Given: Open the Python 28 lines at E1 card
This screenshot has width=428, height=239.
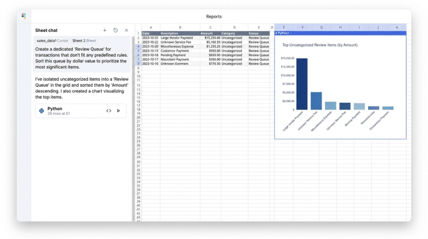Looking at the screenshot, I should [x=81, y=111].
